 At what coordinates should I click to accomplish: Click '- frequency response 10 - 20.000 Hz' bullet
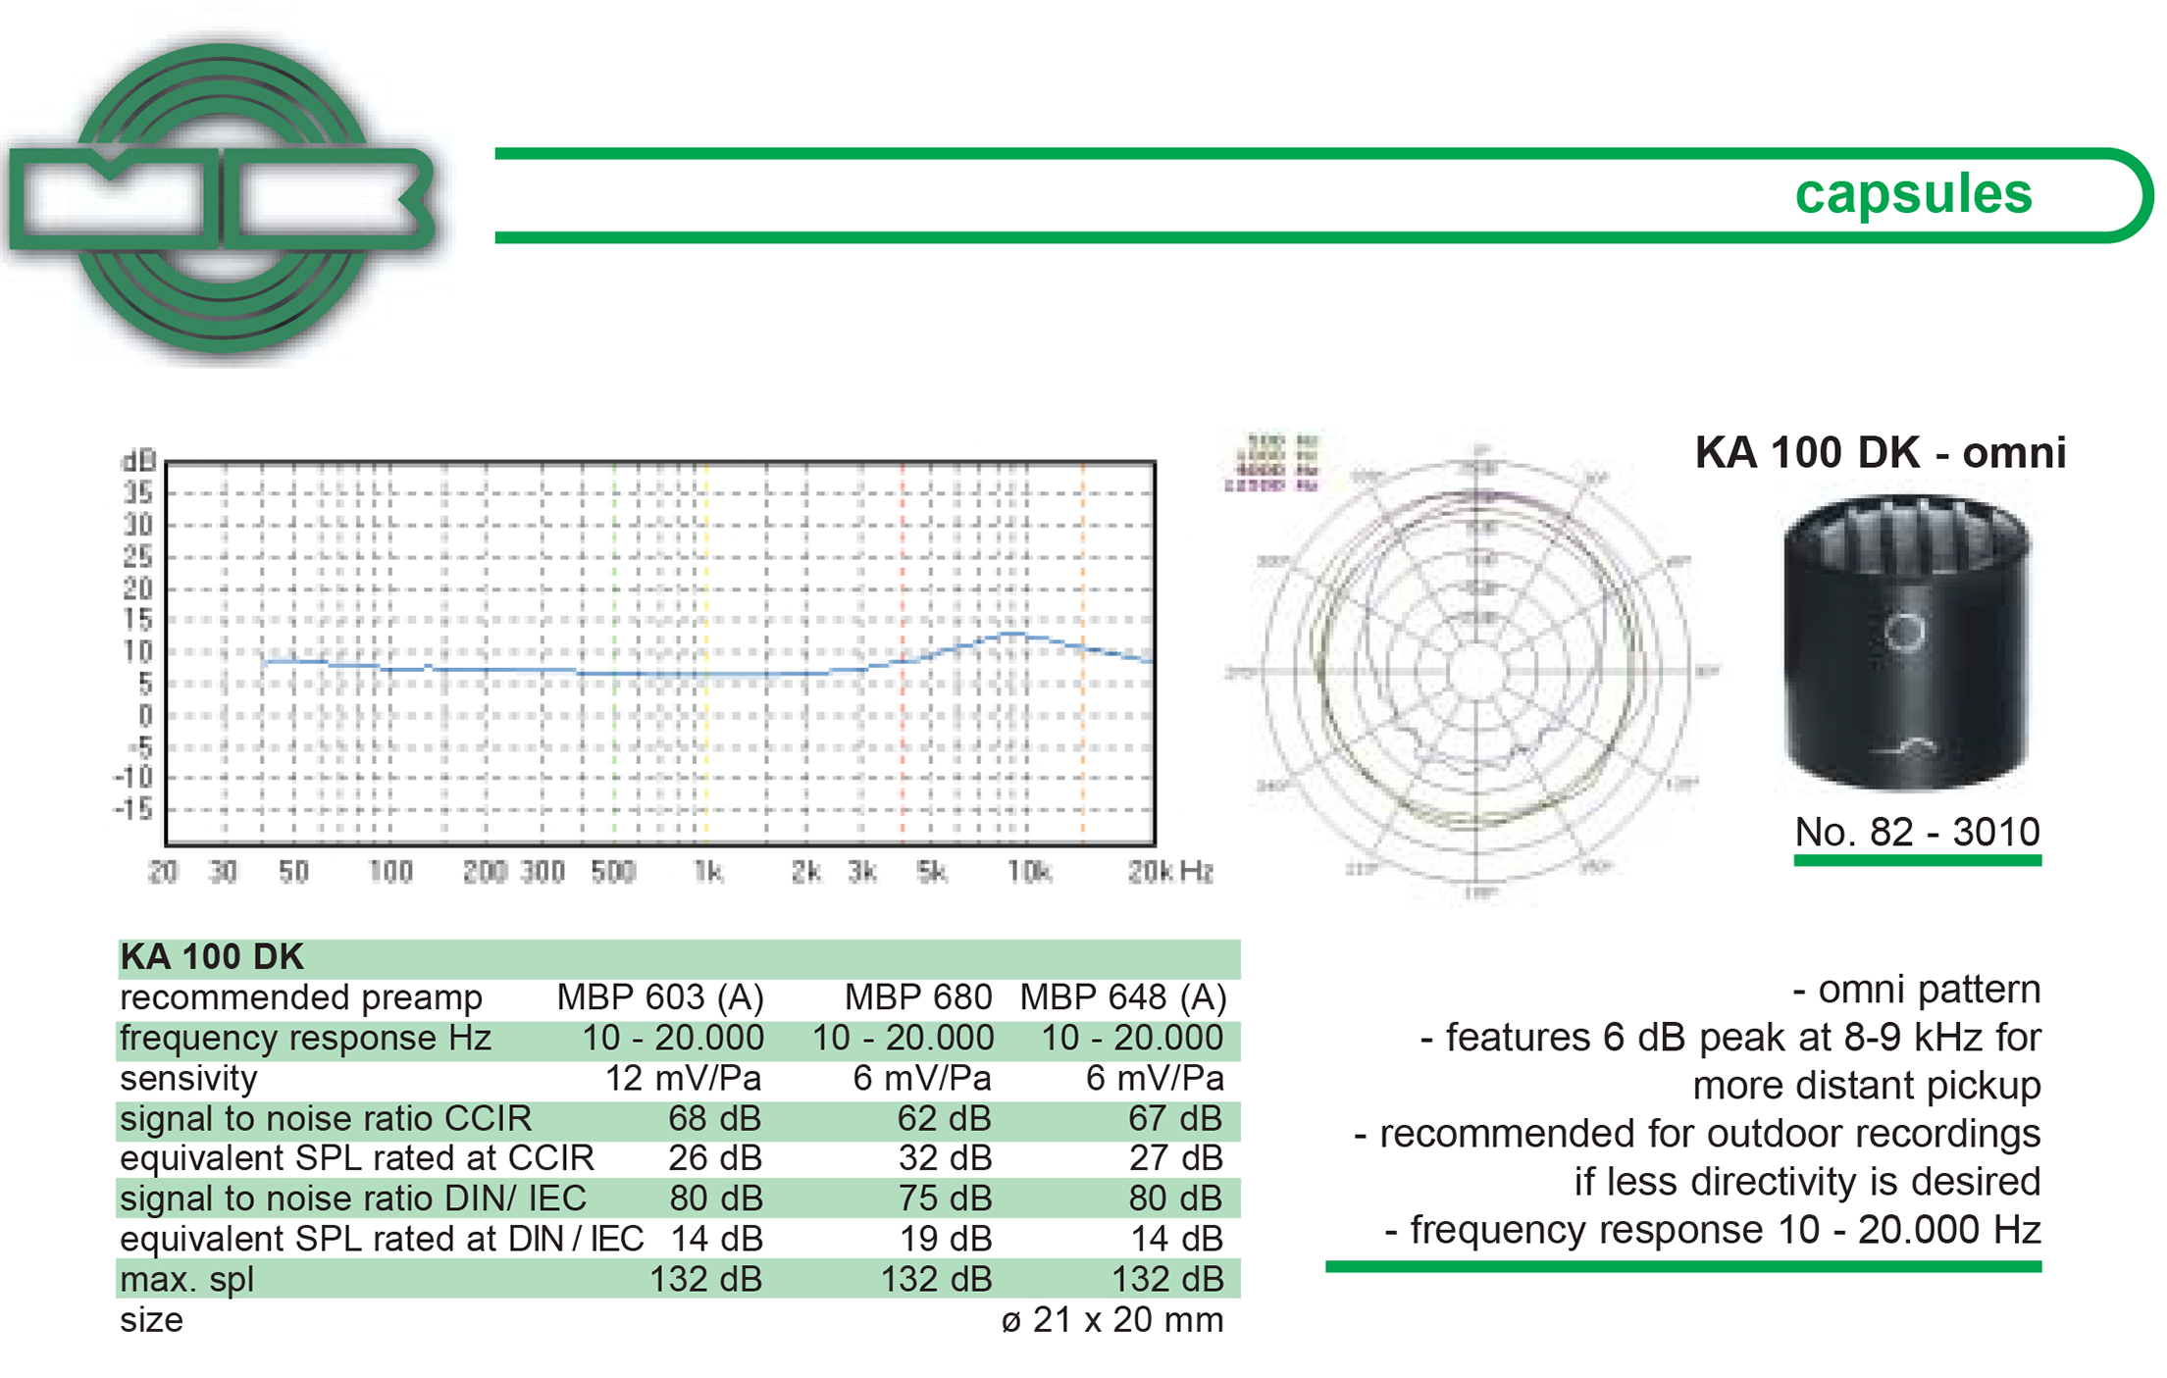pyautogui.click(x=1713, y=1230)
